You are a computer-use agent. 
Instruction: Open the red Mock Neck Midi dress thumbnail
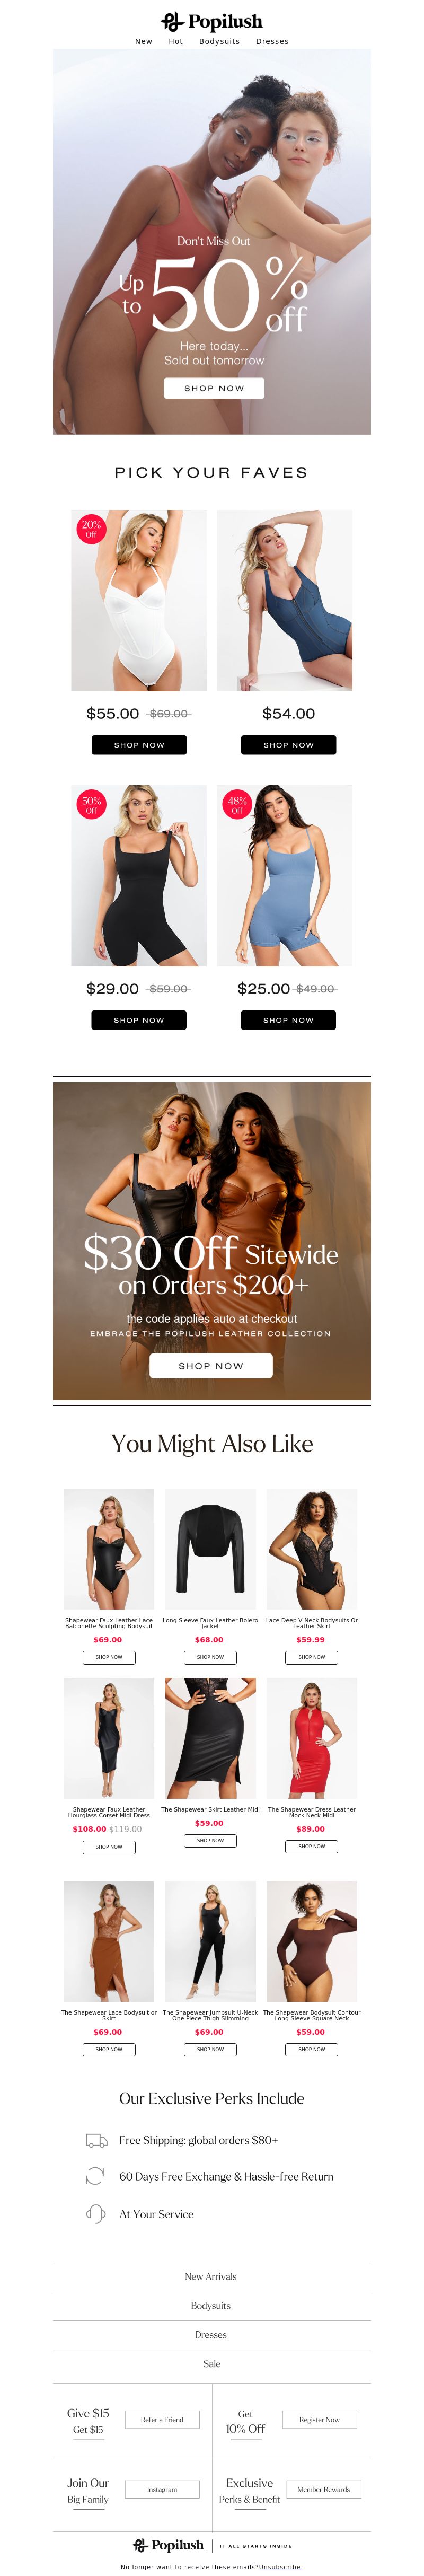coord(312,1738)
